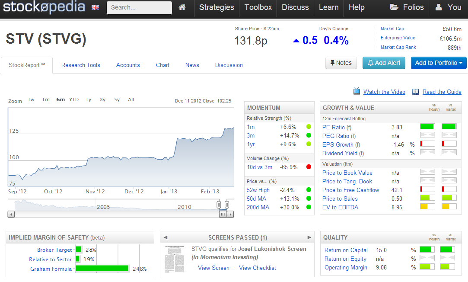Switch to the Research Tools tab
This screenshot has width=468, height=282.
point(80,65)
